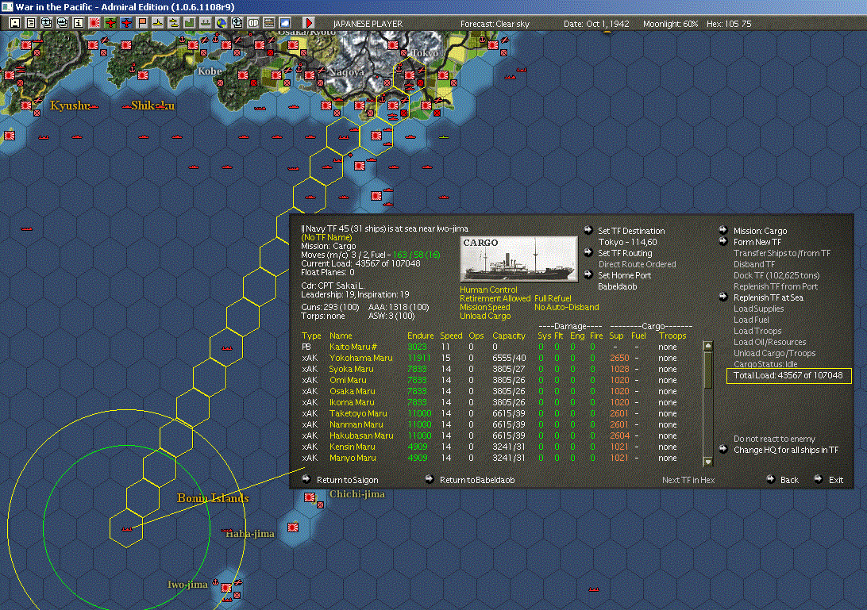Toggle No Auto-Disband setting
This screenshot has height=610, width=867.
566,307
